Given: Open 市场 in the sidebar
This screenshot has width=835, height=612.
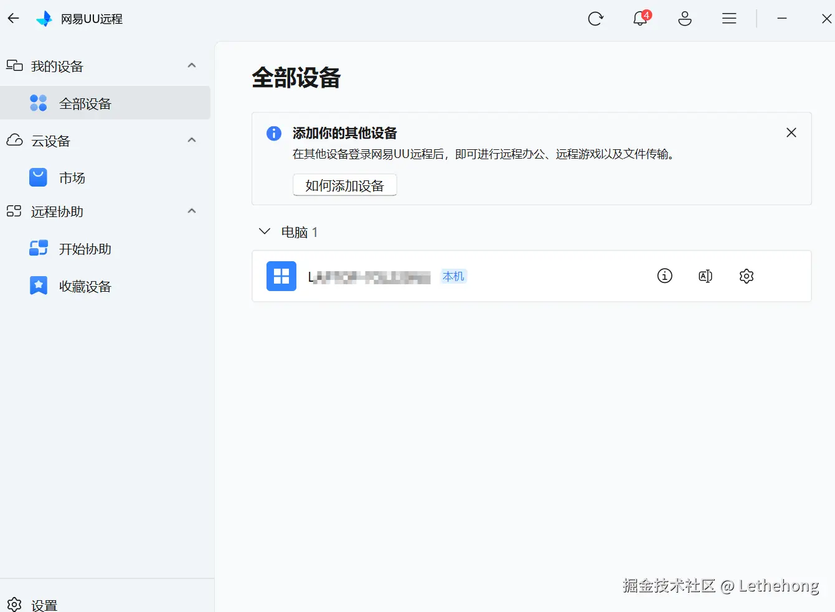Looking at the screenshot, I should 105,178.
